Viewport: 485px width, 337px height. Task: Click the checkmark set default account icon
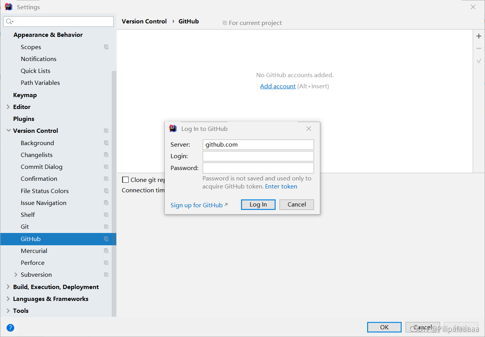(479, 61)
